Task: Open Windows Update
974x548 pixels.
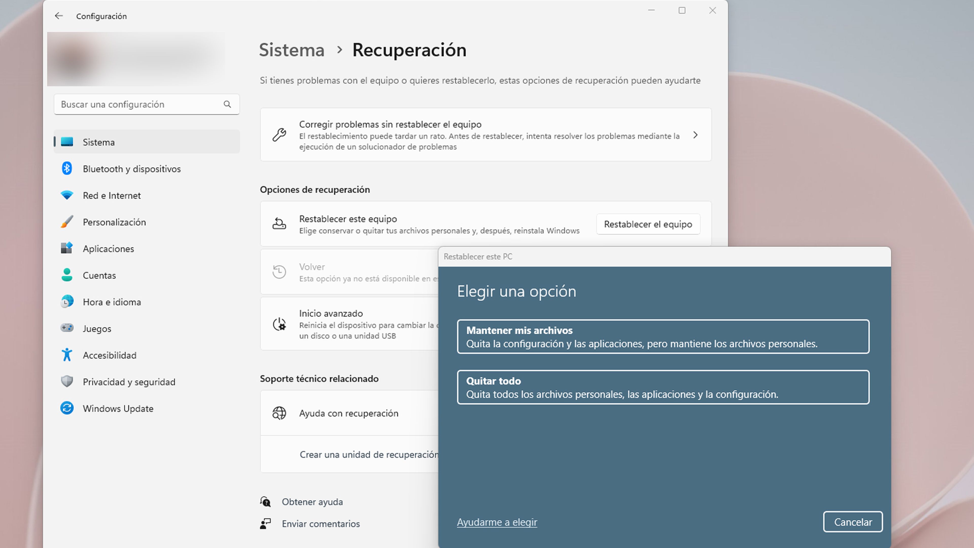Action: coord(147,408)
